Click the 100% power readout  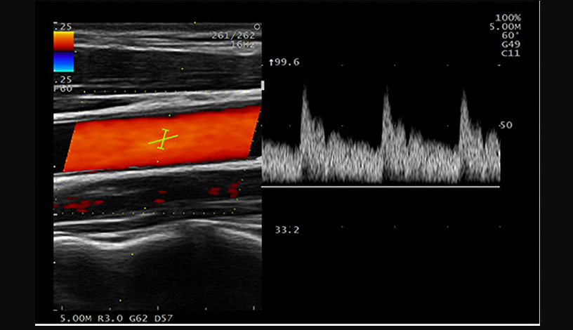point(508,17)
